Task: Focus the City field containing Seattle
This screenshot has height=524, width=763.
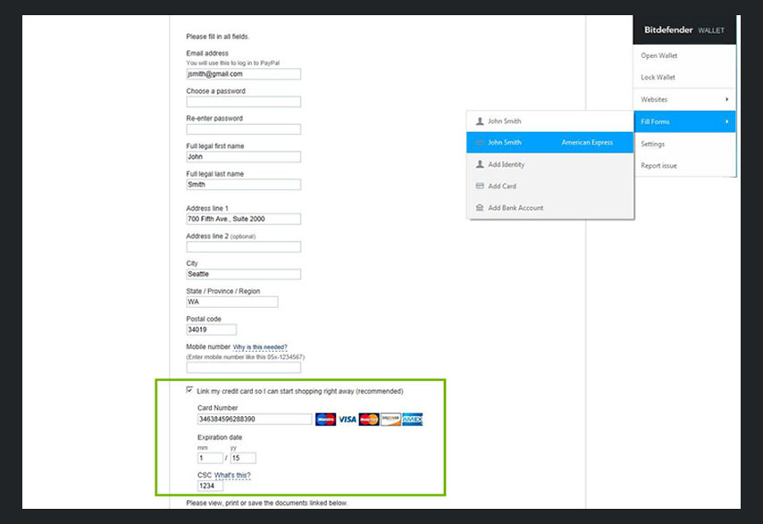Action: pyautogui.click(x=243, y=274)
